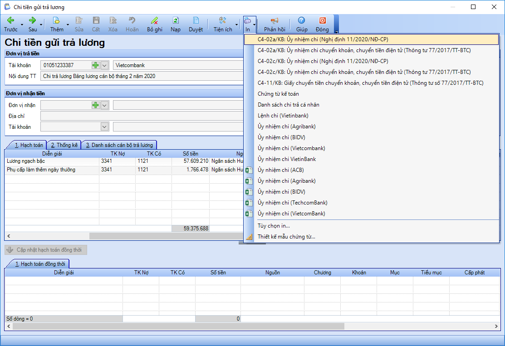The height and width of the screenshot is (346, 505).
Task: Choose Lệnh chi (Vietinbank) print option
Action: (371, 116)
